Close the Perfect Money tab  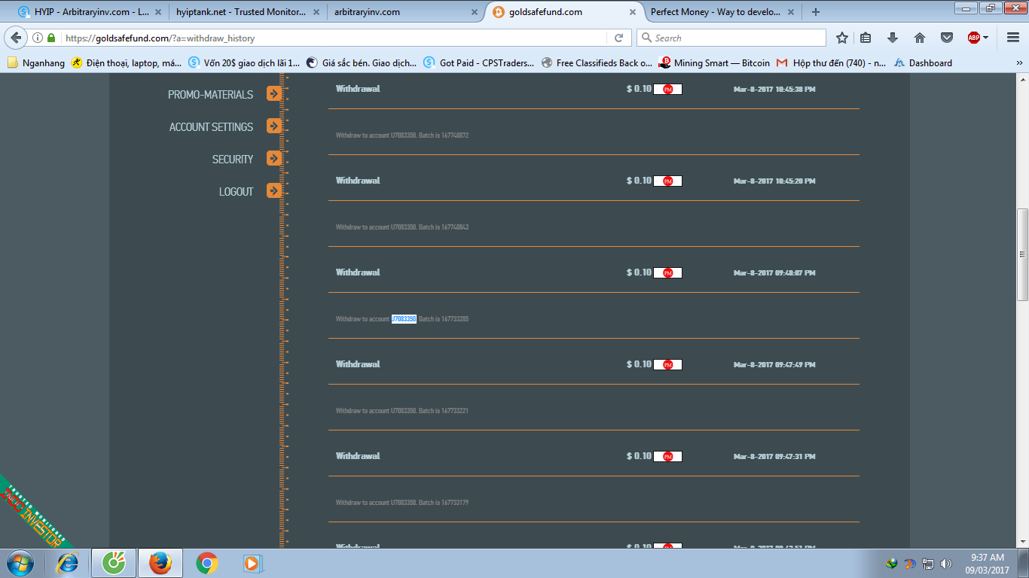791,12
